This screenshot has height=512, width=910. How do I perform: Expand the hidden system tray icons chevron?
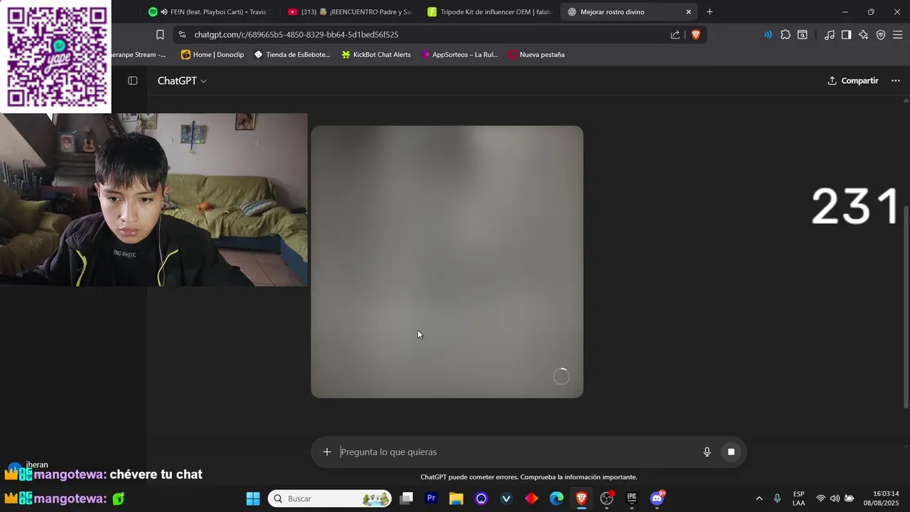[759, 498]
